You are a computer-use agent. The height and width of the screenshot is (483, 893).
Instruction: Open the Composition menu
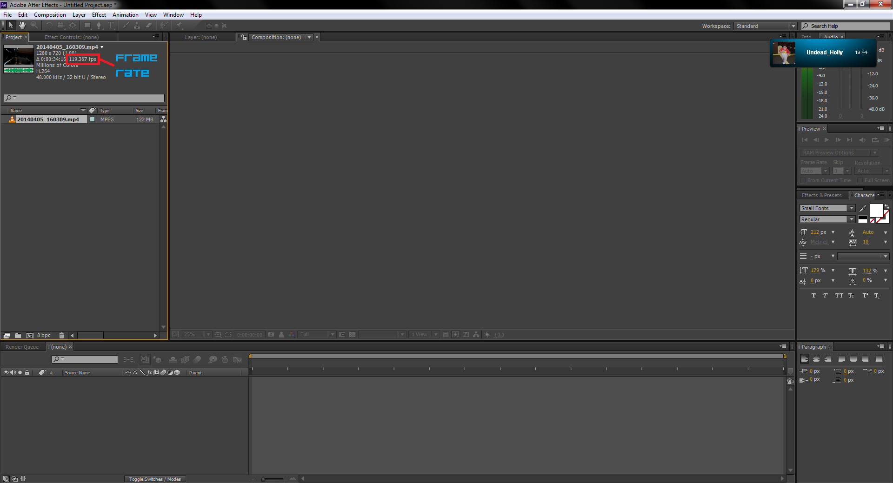click(x=50, y=14)
